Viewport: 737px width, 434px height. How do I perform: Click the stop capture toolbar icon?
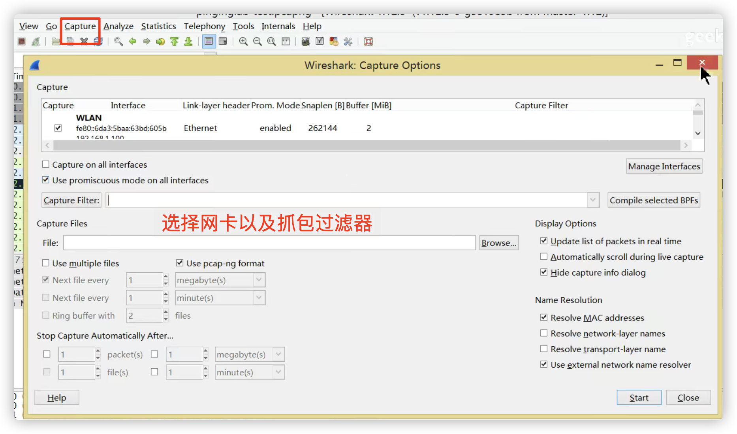click(22, 42)
